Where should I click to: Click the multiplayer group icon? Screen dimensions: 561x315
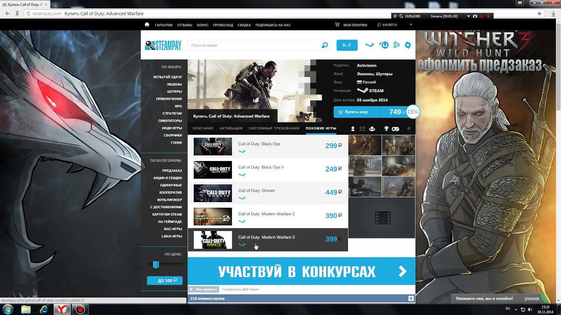point(372,129)
